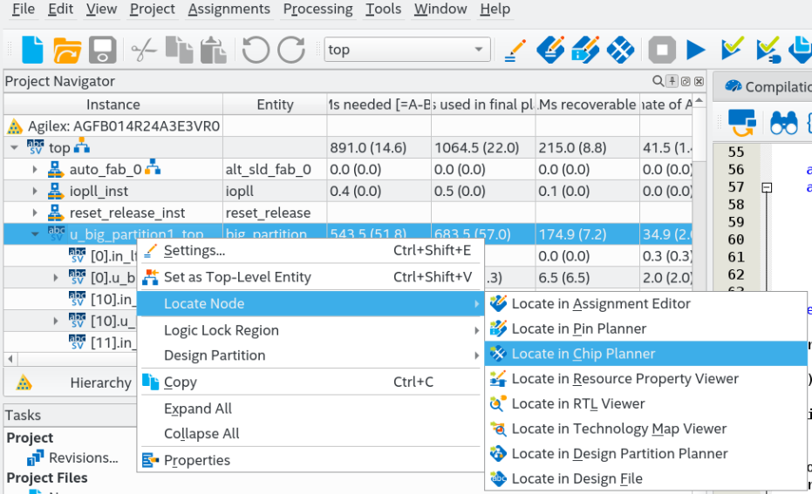Select Locate in Chip Planner
The image size is (812, 494).
click(x=646, y=354)
